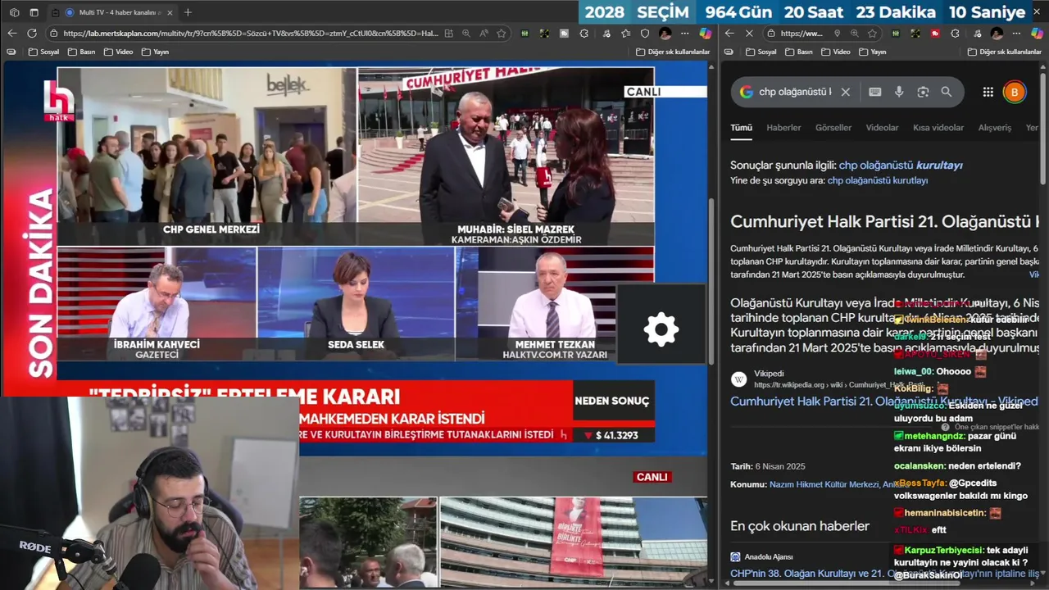Open Vikipedi Cumhuriyet Halk Partisi 21. Olağanüstü result

coord(884,401)
